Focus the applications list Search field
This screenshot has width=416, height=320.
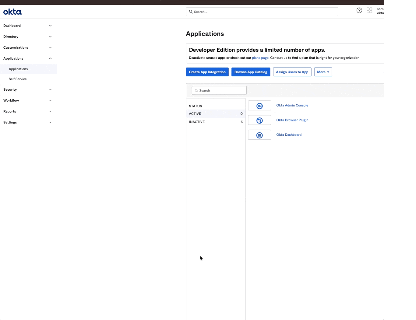(x=219, y=91)
